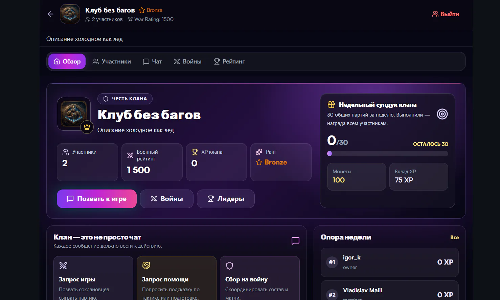The height and width of the screenshot is (300, 500).
Task: Click the Bronze star icon in the header
Action: pos(142,10)
